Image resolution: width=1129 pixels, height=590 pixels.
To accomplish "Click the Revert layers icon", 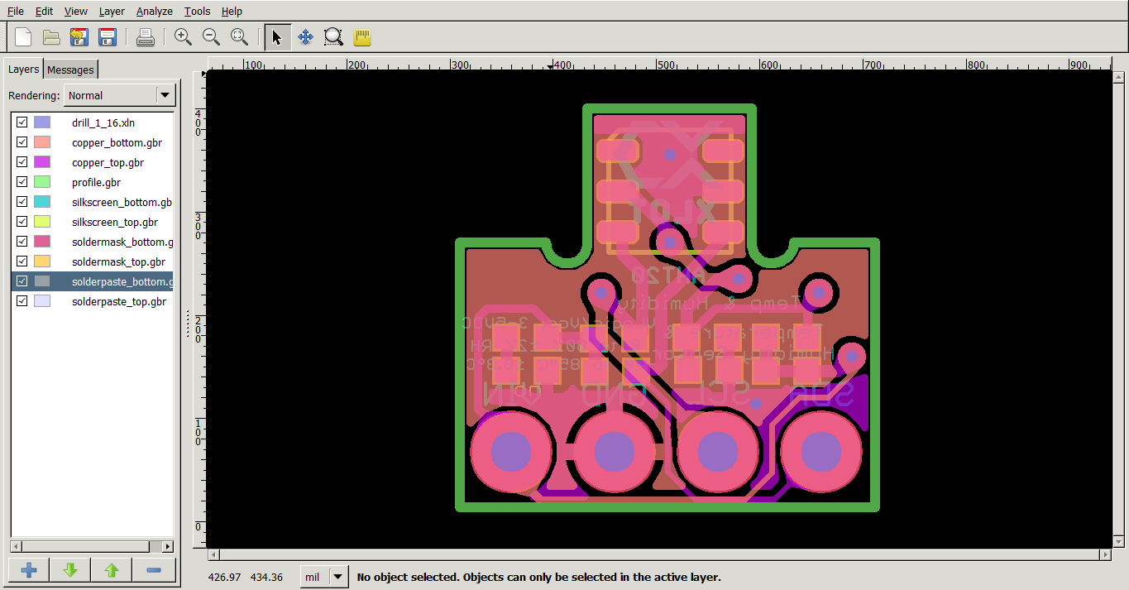I will point(79,36).
